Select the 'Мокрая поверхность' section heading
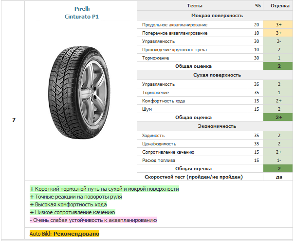 (217, 16)
